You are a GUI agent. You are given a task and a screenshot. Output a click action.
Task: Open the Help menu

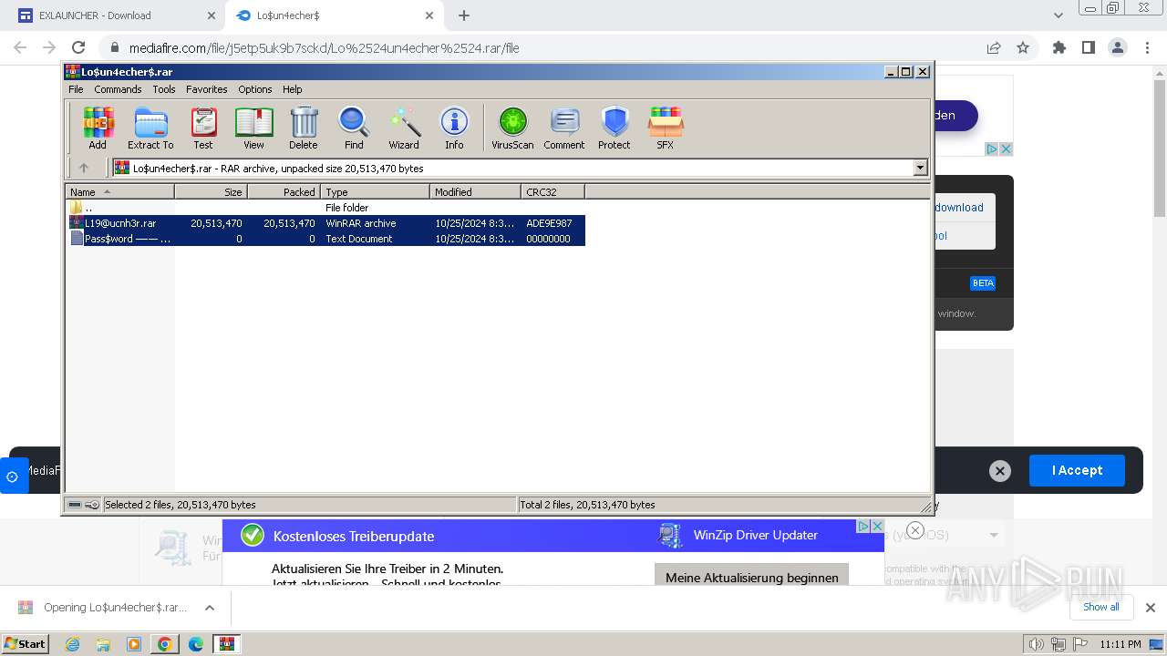pos(292,89)
